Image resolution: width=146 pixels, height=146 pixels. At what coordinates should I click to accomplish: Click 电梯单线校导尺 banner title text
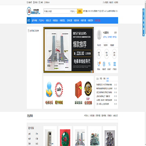(82, 62)
